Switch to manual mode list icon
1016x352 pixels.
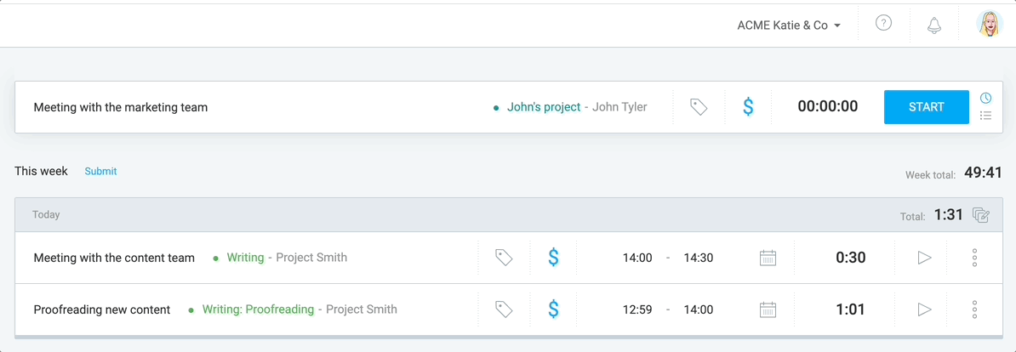click(x=985, y=116)
